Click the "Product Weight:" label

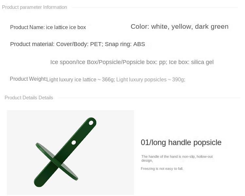click(x=28, y=79)
